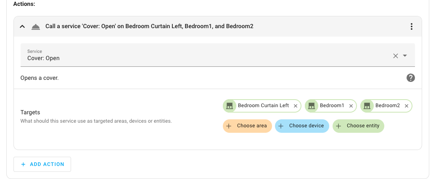
Task: Open the action's three-dot overflow menu
Action: [x=411, y=26]
